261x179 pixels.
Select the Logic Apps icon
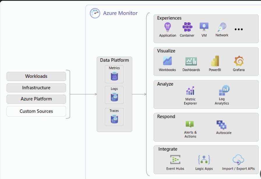[204, 160]
